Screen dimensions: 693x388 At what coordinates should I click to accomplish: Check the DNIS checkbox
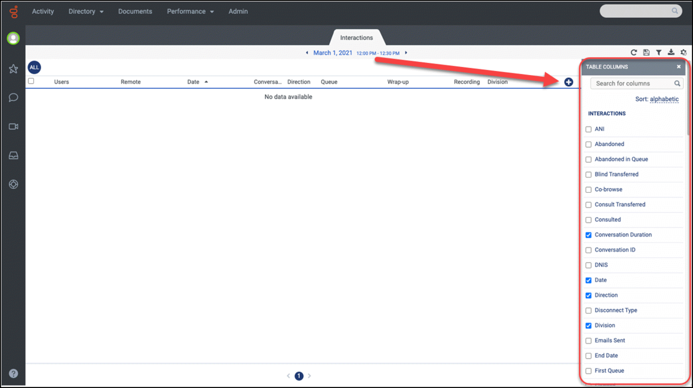[x=588, y=265]
